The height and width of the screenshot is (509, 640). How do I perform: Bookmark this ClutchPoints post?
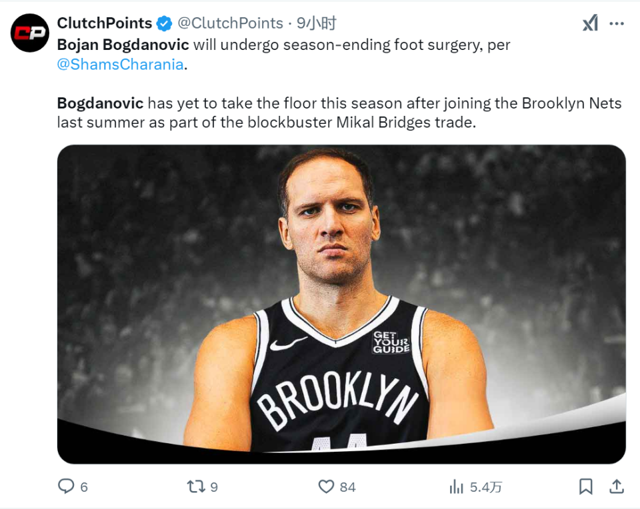tap(586, 487)
